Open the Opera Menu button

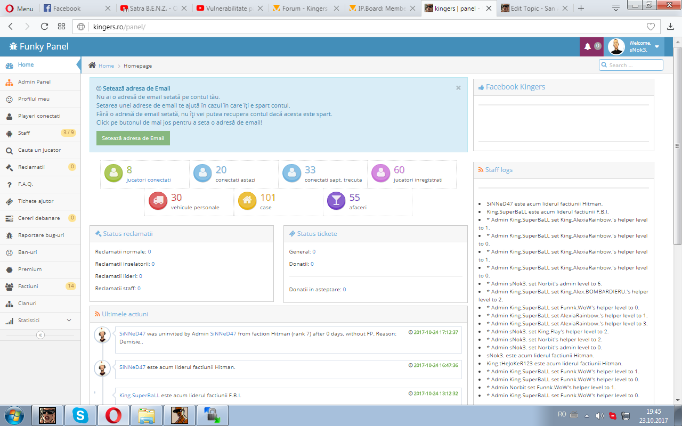[19, 9]
